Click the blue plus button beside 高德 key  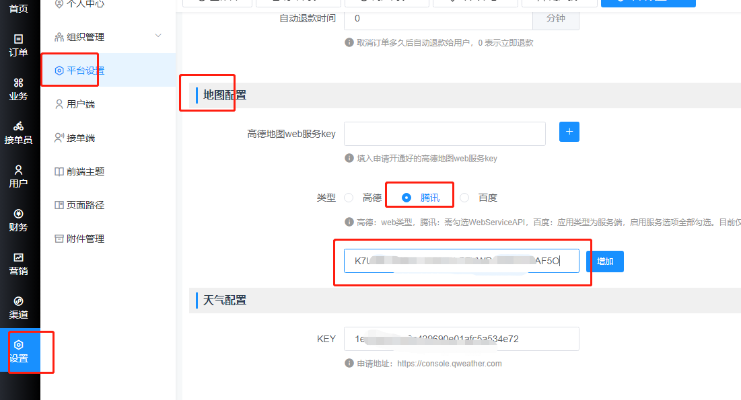tap(569, 132)
